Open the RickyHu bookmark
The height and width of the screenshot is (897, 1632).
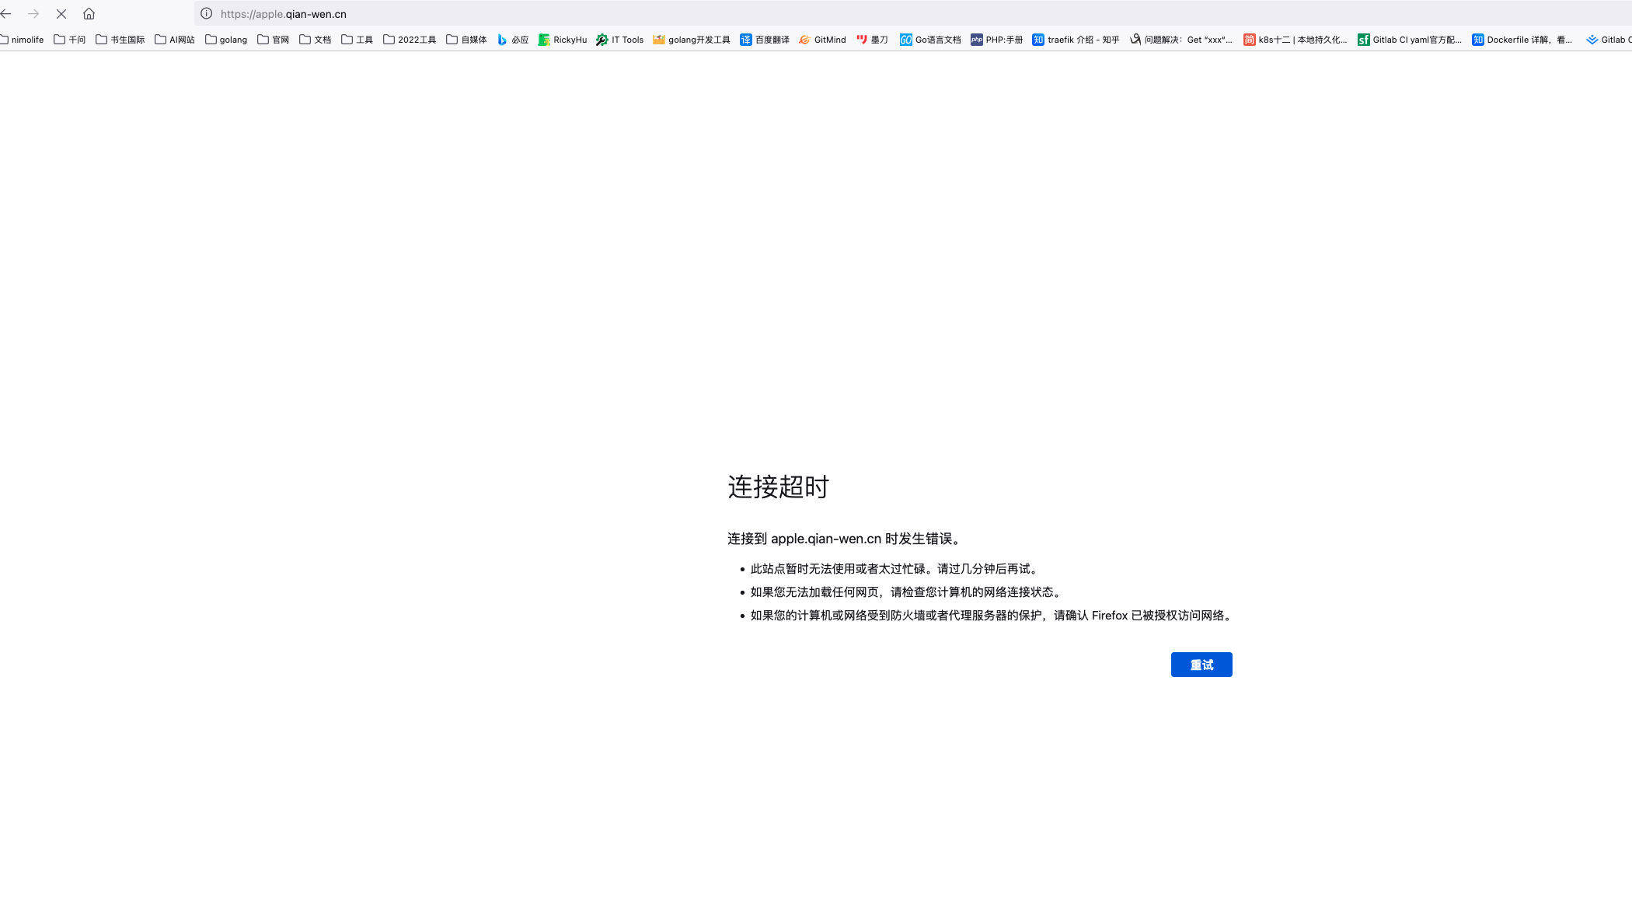coord(563,40)
